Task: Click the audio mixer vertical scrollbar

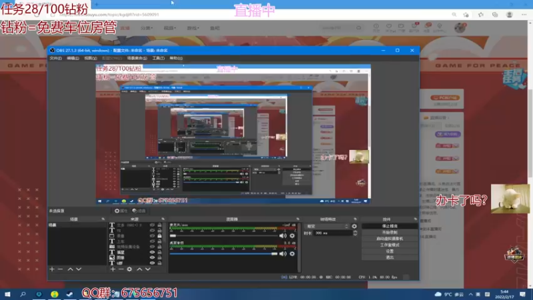Action: [298, 247]
